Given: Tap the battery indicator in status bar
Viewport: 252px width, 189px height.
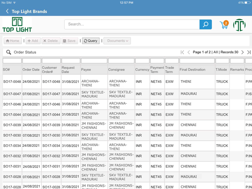Looking at the screenshot, I should click(247, 3).
